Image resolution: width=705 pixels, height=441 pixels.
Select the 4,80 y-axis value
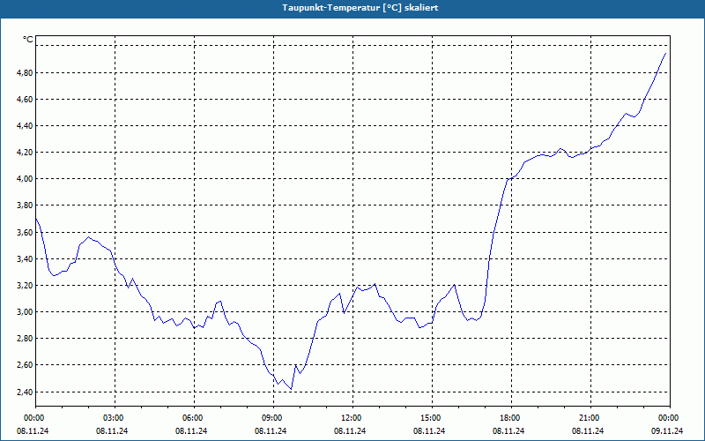click(25, 72)
